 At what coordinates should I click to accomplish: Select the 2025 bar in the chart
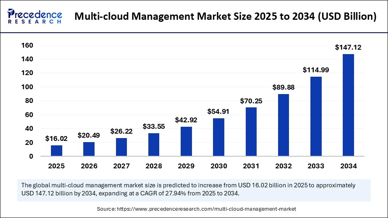(x=57, y=151)
